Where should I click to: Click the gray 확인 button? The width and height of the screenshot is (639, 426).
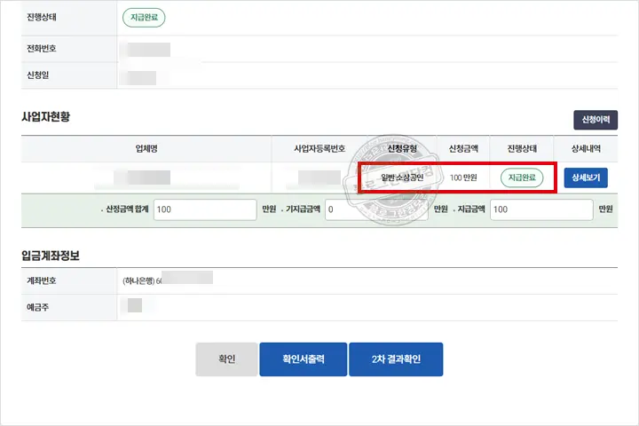click(x=226, y=359)
